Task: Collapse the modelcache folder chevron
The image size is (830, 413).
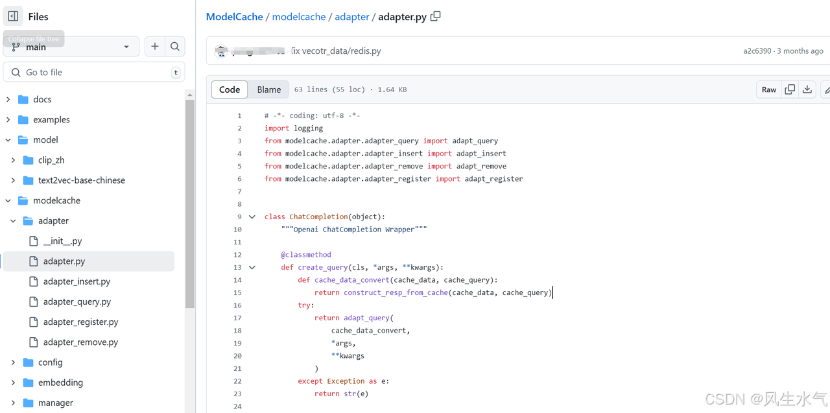Action: [8, 200]
